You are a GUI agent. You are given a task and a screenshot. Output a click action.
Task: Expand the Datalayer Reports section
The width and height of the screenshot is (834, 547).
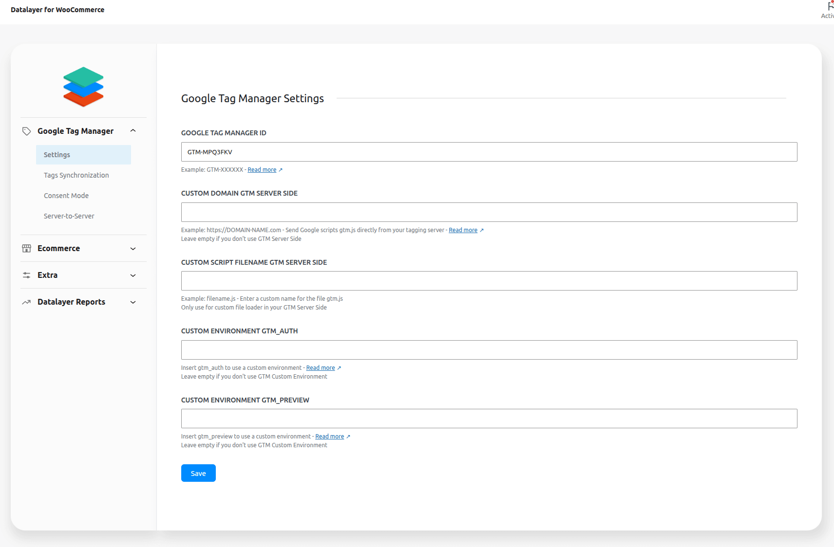pos(133,302)
